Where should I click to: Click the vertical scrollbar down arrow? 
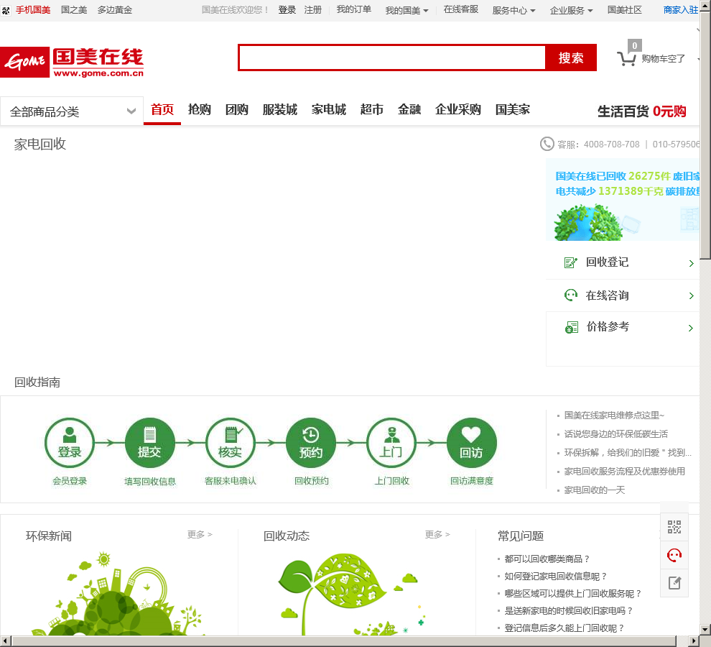[x=705, y=630]
